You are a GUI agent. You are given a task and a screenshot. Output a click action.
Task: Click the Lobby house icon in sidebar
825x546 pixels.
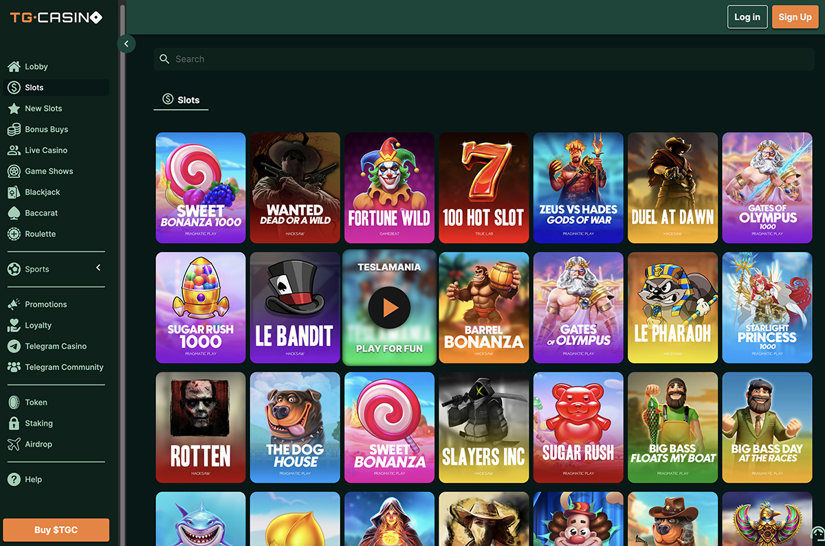[14, 67]
